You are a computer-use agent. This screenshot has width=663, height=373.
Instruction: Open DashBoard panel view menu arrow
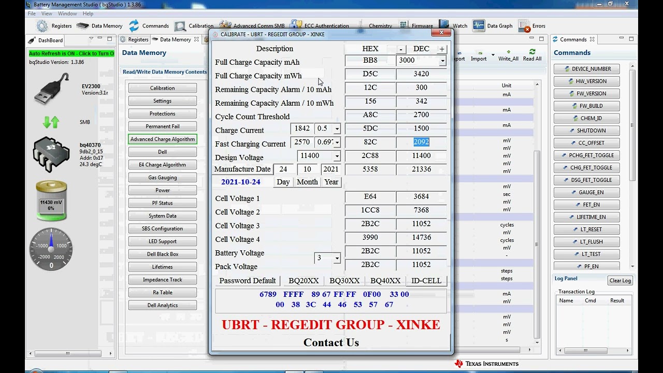tap(91, 39)
